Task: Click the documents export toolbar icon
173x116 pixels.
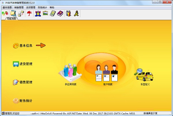Action: 21,14
